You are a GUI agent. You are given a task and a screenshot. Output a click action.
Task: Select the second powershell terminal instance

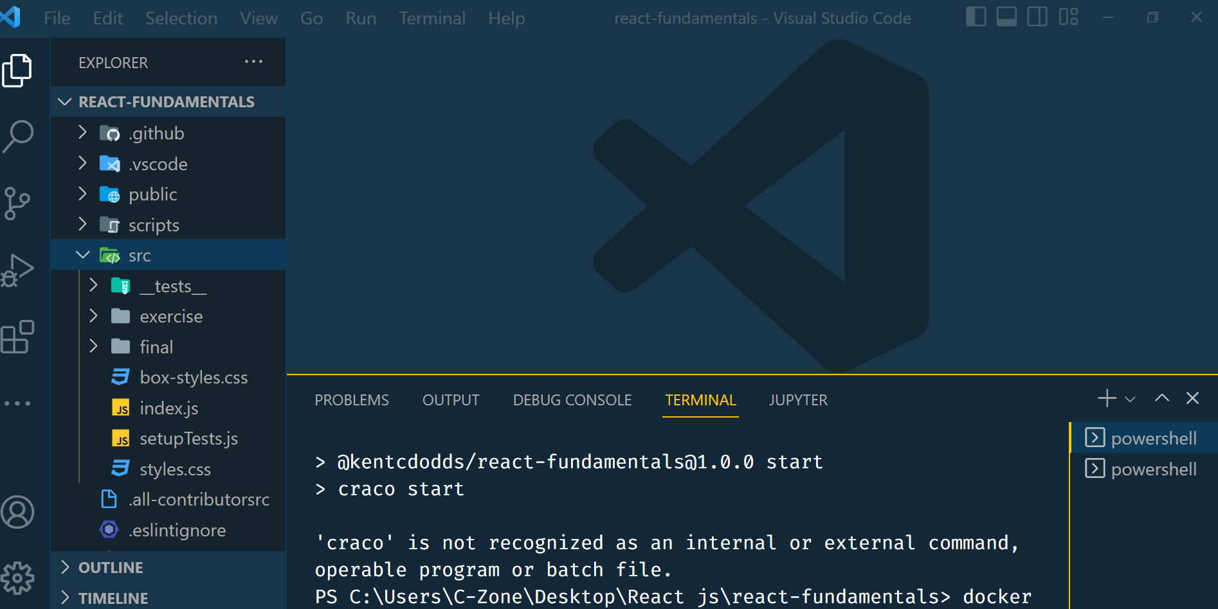point(1144,469)
